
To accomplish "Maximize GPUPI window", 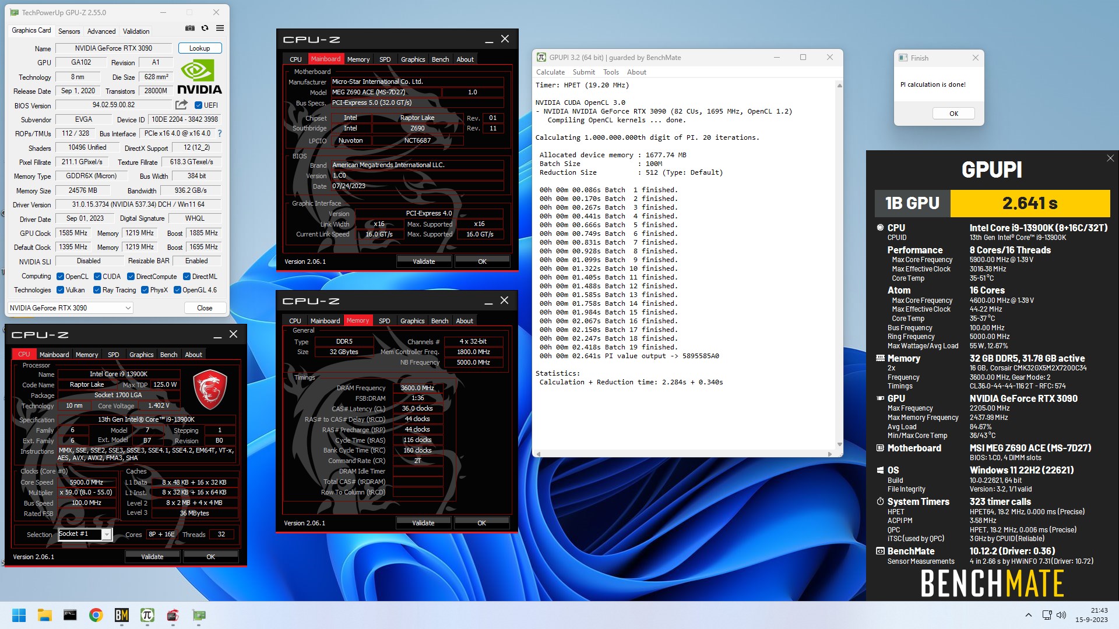I will coord(803,57).
